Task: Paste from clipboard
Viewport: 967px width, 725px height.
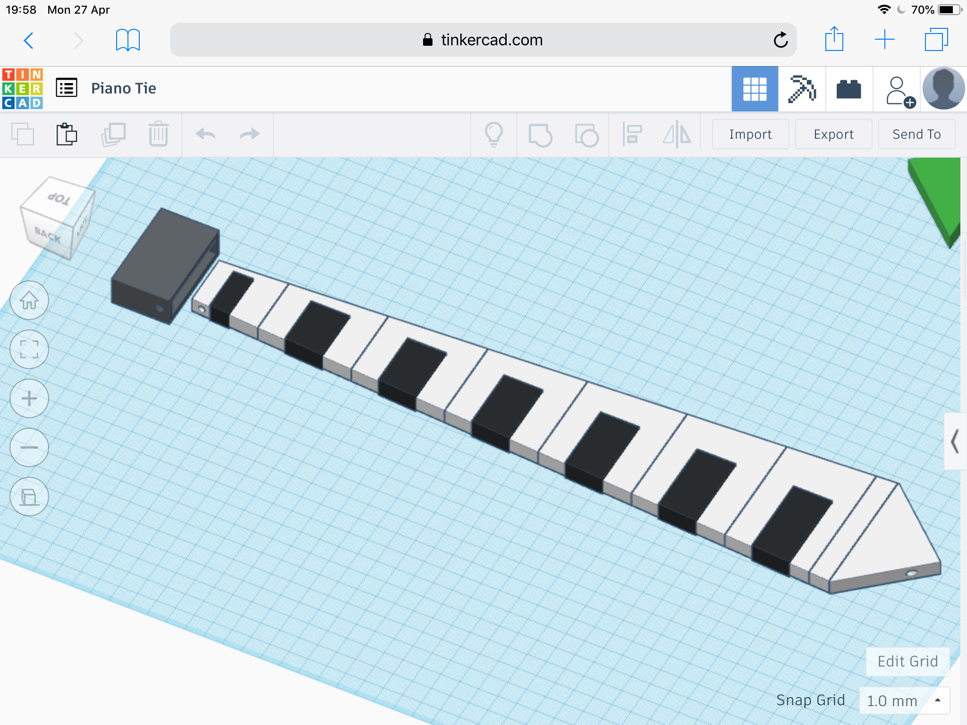Action: (x=67, y=134)
